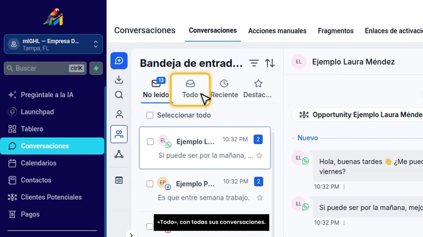Click the parrot logo in sidebar

(53, 16)
